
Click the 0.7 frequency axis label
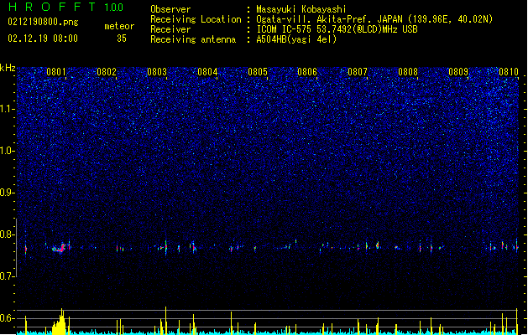[x=7, y=276]
